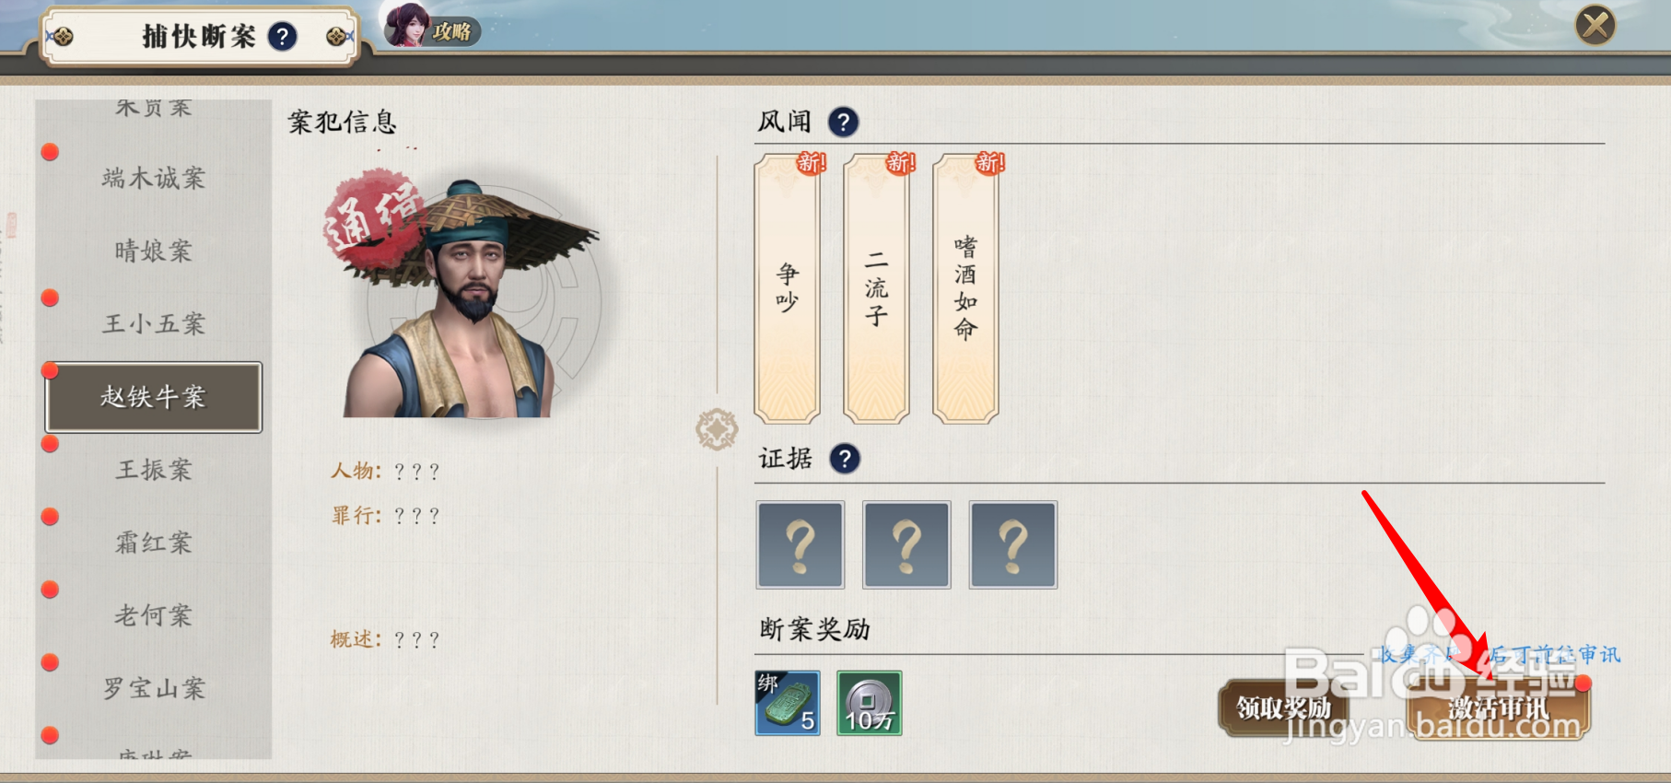Image resolution: width=1671 pixels, height=783 pixels.
Task: Switch to the 端木诚案 case
Action: (x=154, y=178)
